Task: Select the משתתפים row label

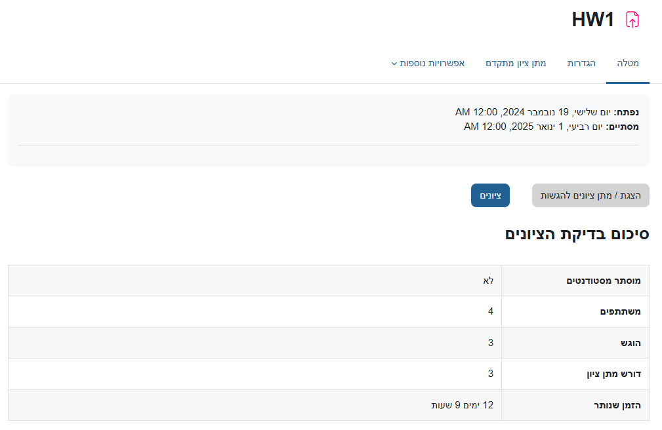Action: [620, 311]
